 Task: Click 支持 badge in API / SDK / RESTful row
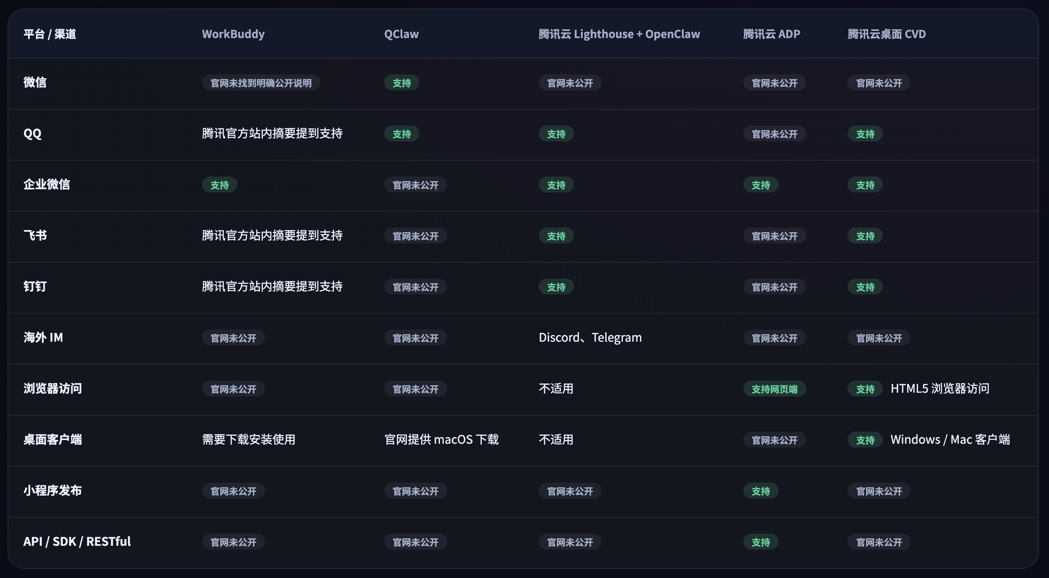(760, 542)
